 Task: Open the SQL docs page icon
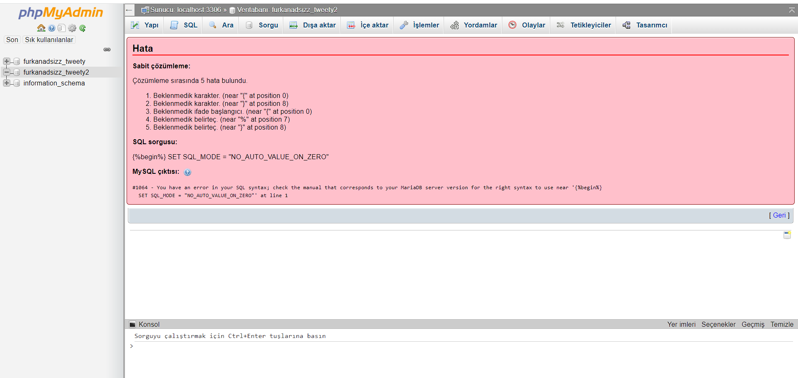tap(62, 28)
